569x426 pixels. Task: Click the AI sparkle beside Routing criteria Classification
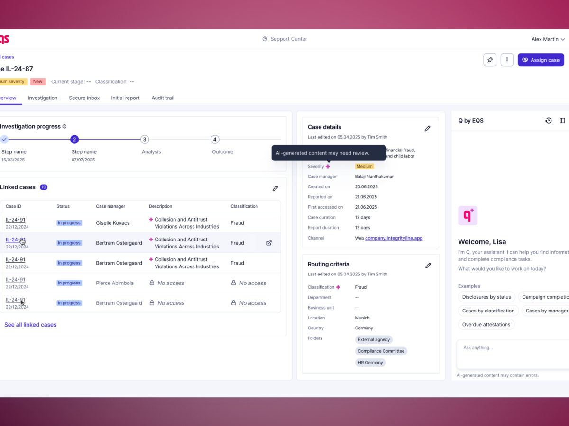(338, 287)
